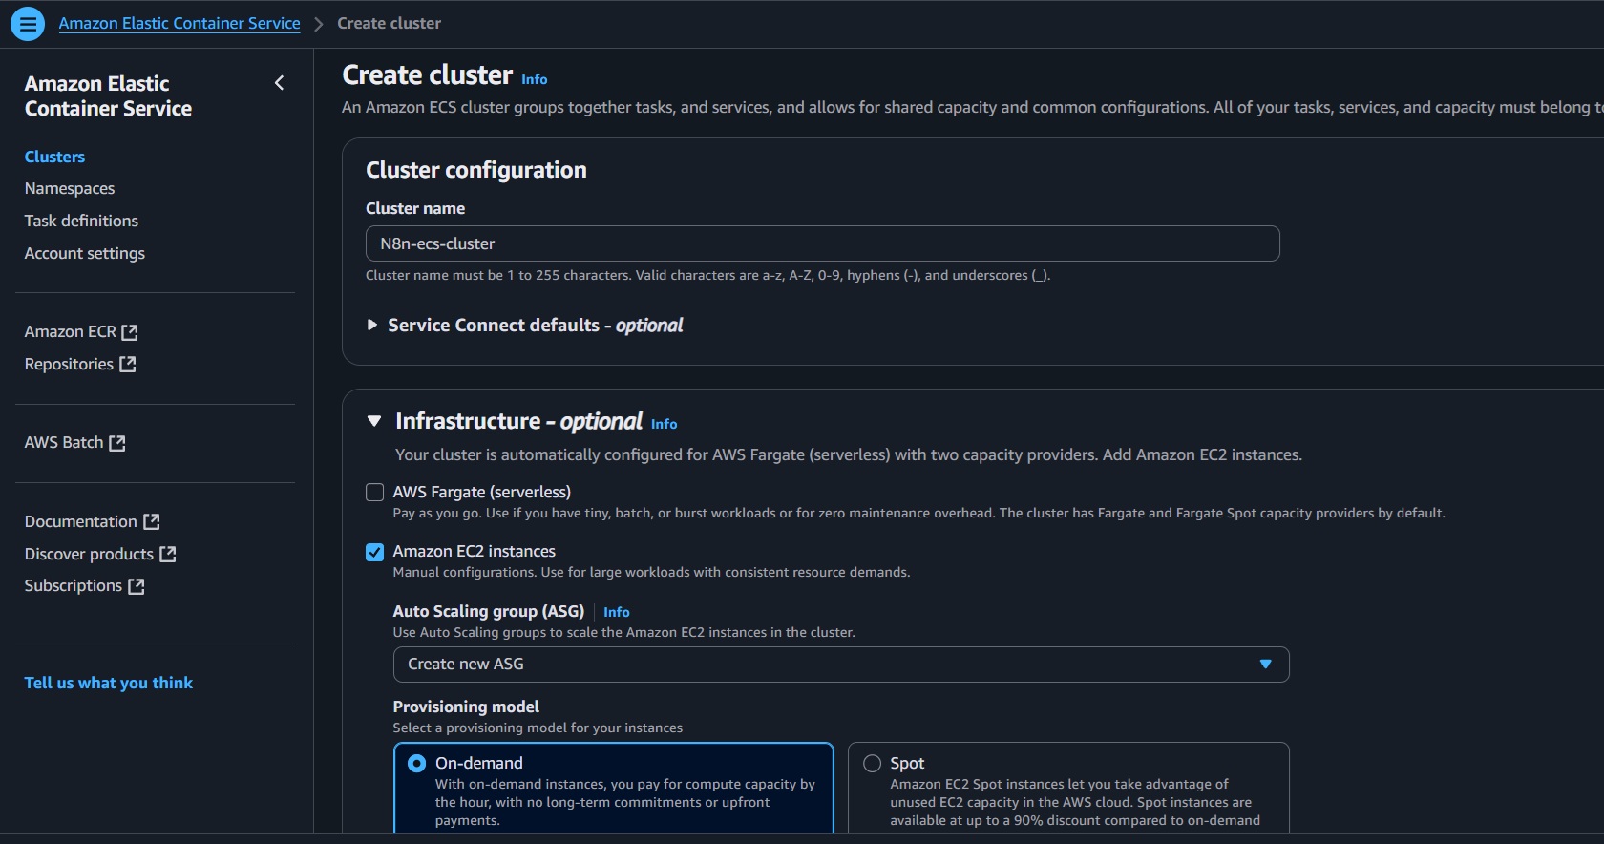1604x844 pixels.
Task: Select the Spot description card
Action: [x=1068, y=789]
